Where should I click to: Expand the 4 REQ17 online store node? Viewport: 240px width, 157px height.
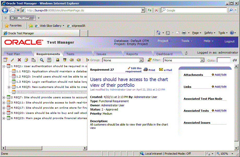click(x=4, y=108)
